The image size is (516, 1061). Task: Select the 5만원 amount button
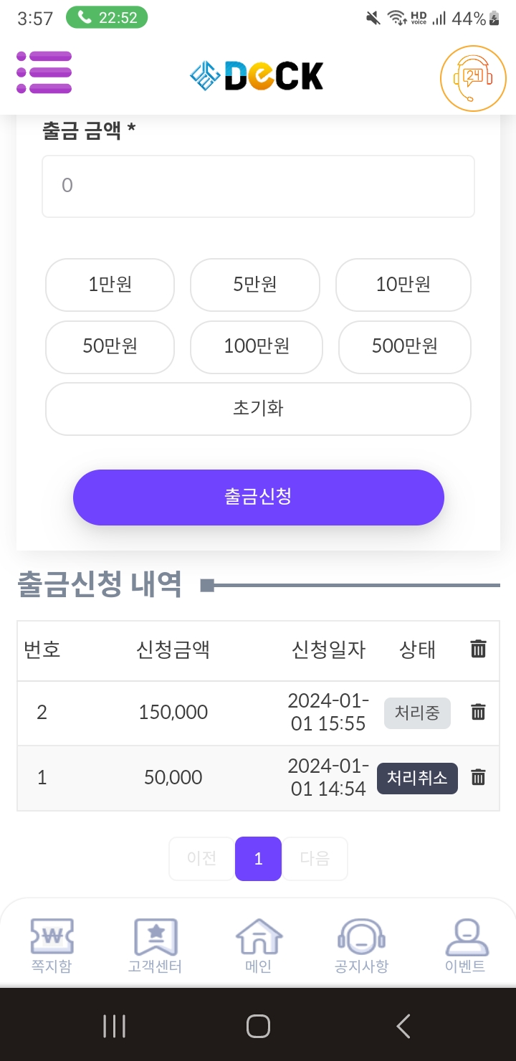(254, 285)
